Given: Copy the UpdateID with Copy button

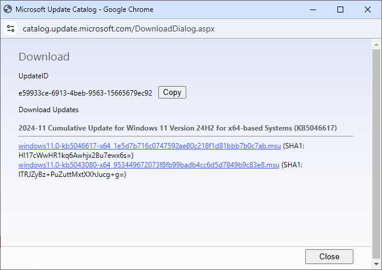Looking at the screenshot, I should coord(172,93).
